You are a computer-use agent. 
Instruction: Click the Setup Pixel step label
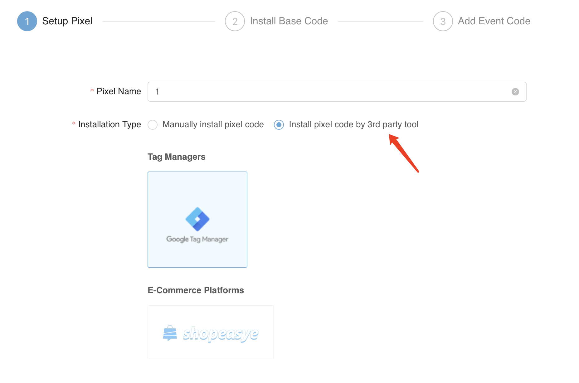67,21
